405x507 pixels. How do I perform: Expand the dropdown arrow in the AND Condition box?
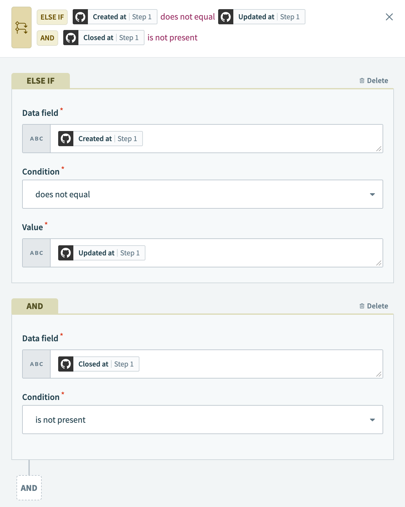coord(373,420)
